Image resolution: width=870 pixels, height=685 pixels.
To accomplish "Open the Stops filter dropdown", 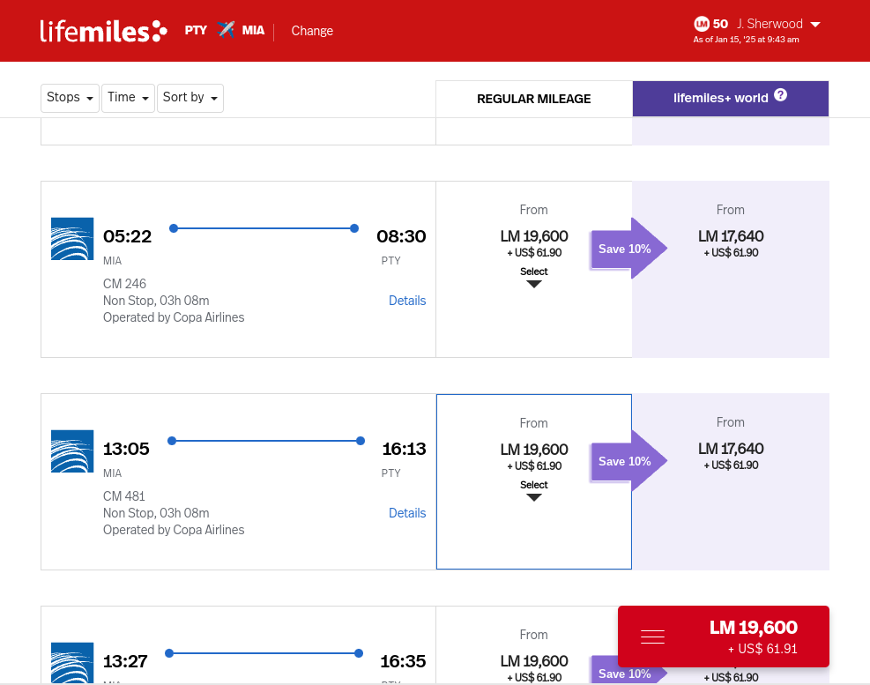I will coord(70,98).
